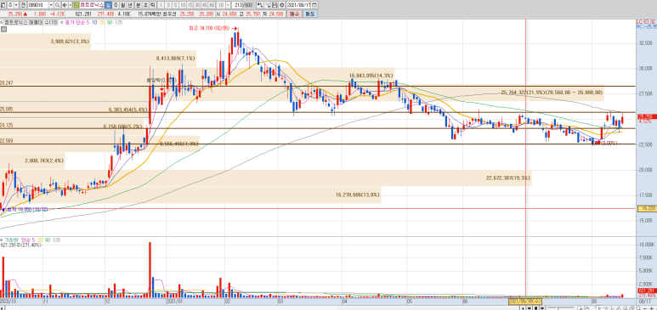Click the speaker sound icon in toolbar
Screen dimensions: 657x310
65,5
